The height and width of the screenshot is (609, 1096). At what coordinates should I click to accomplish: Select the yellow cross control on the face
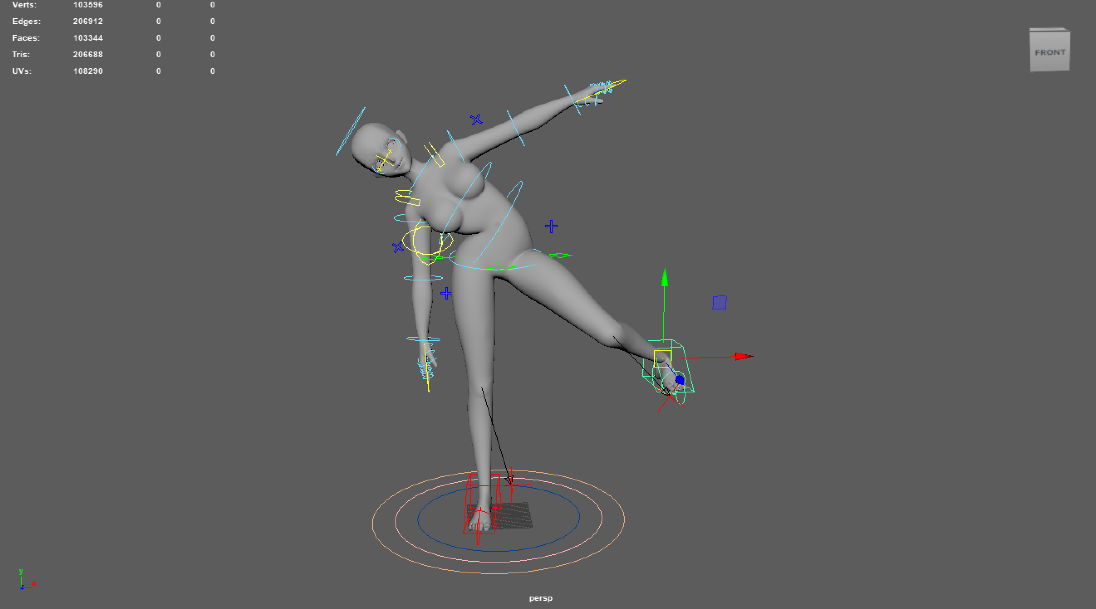click(x=384, y=159)
